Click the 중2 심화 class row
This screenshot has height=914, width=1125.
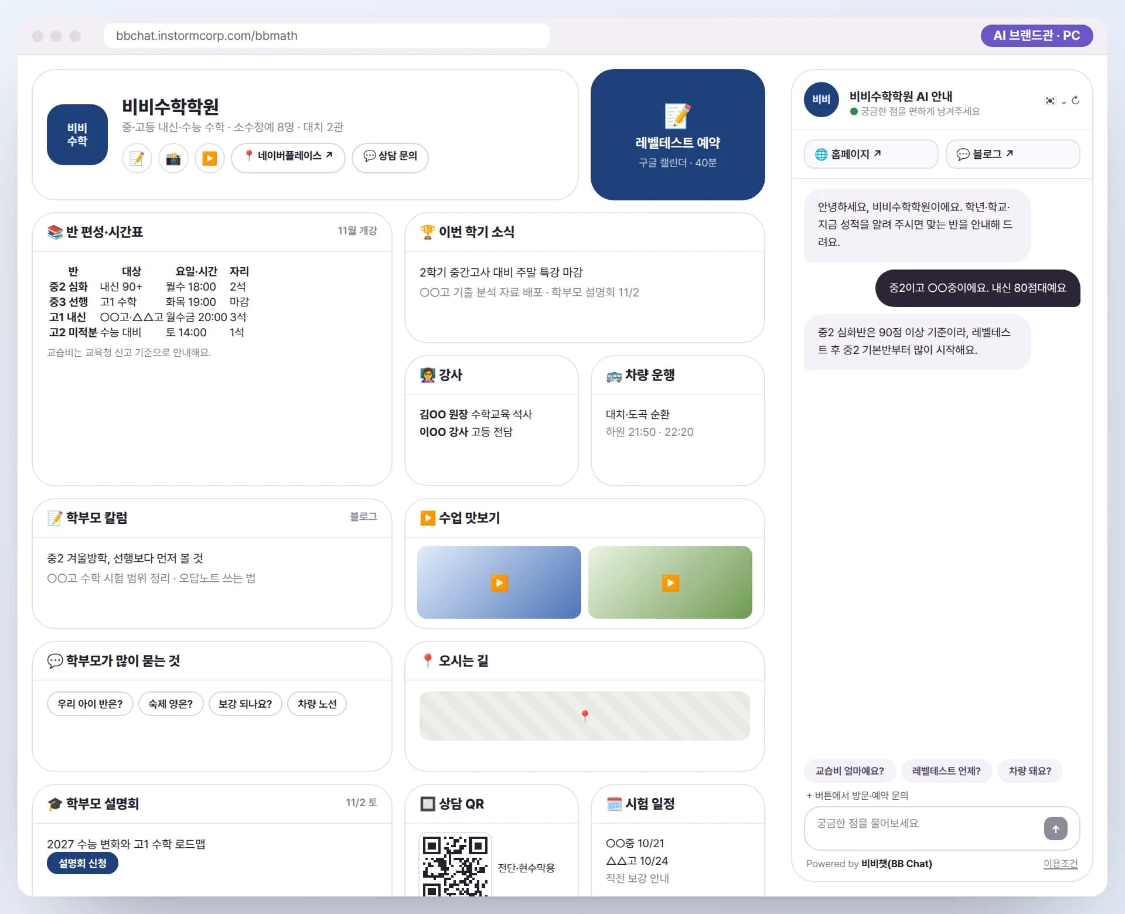(148, 287)
